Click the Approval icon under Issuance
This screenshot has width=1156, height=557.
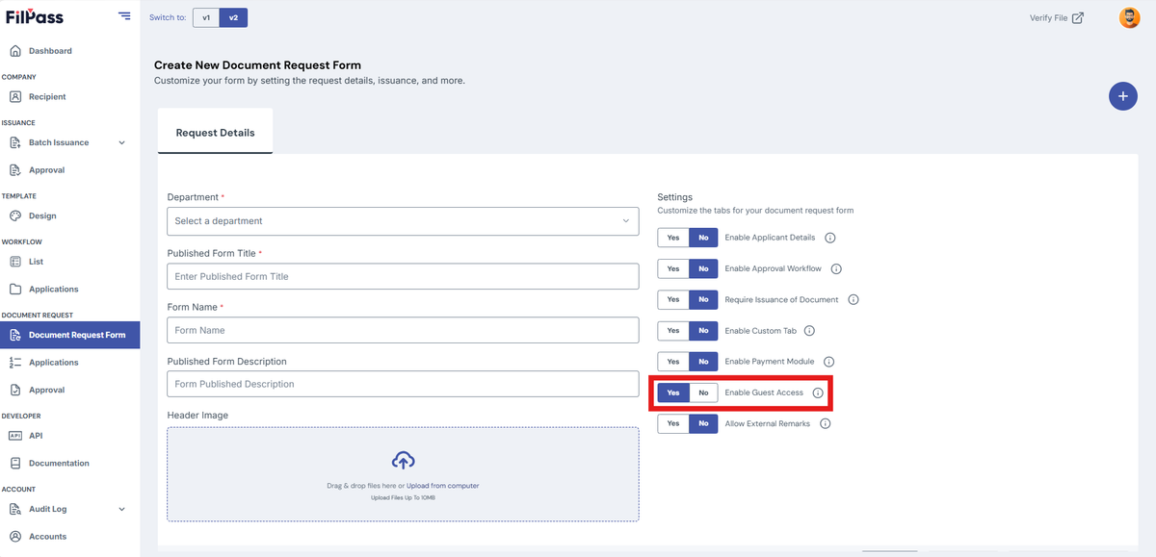click(x=15, y=170)
